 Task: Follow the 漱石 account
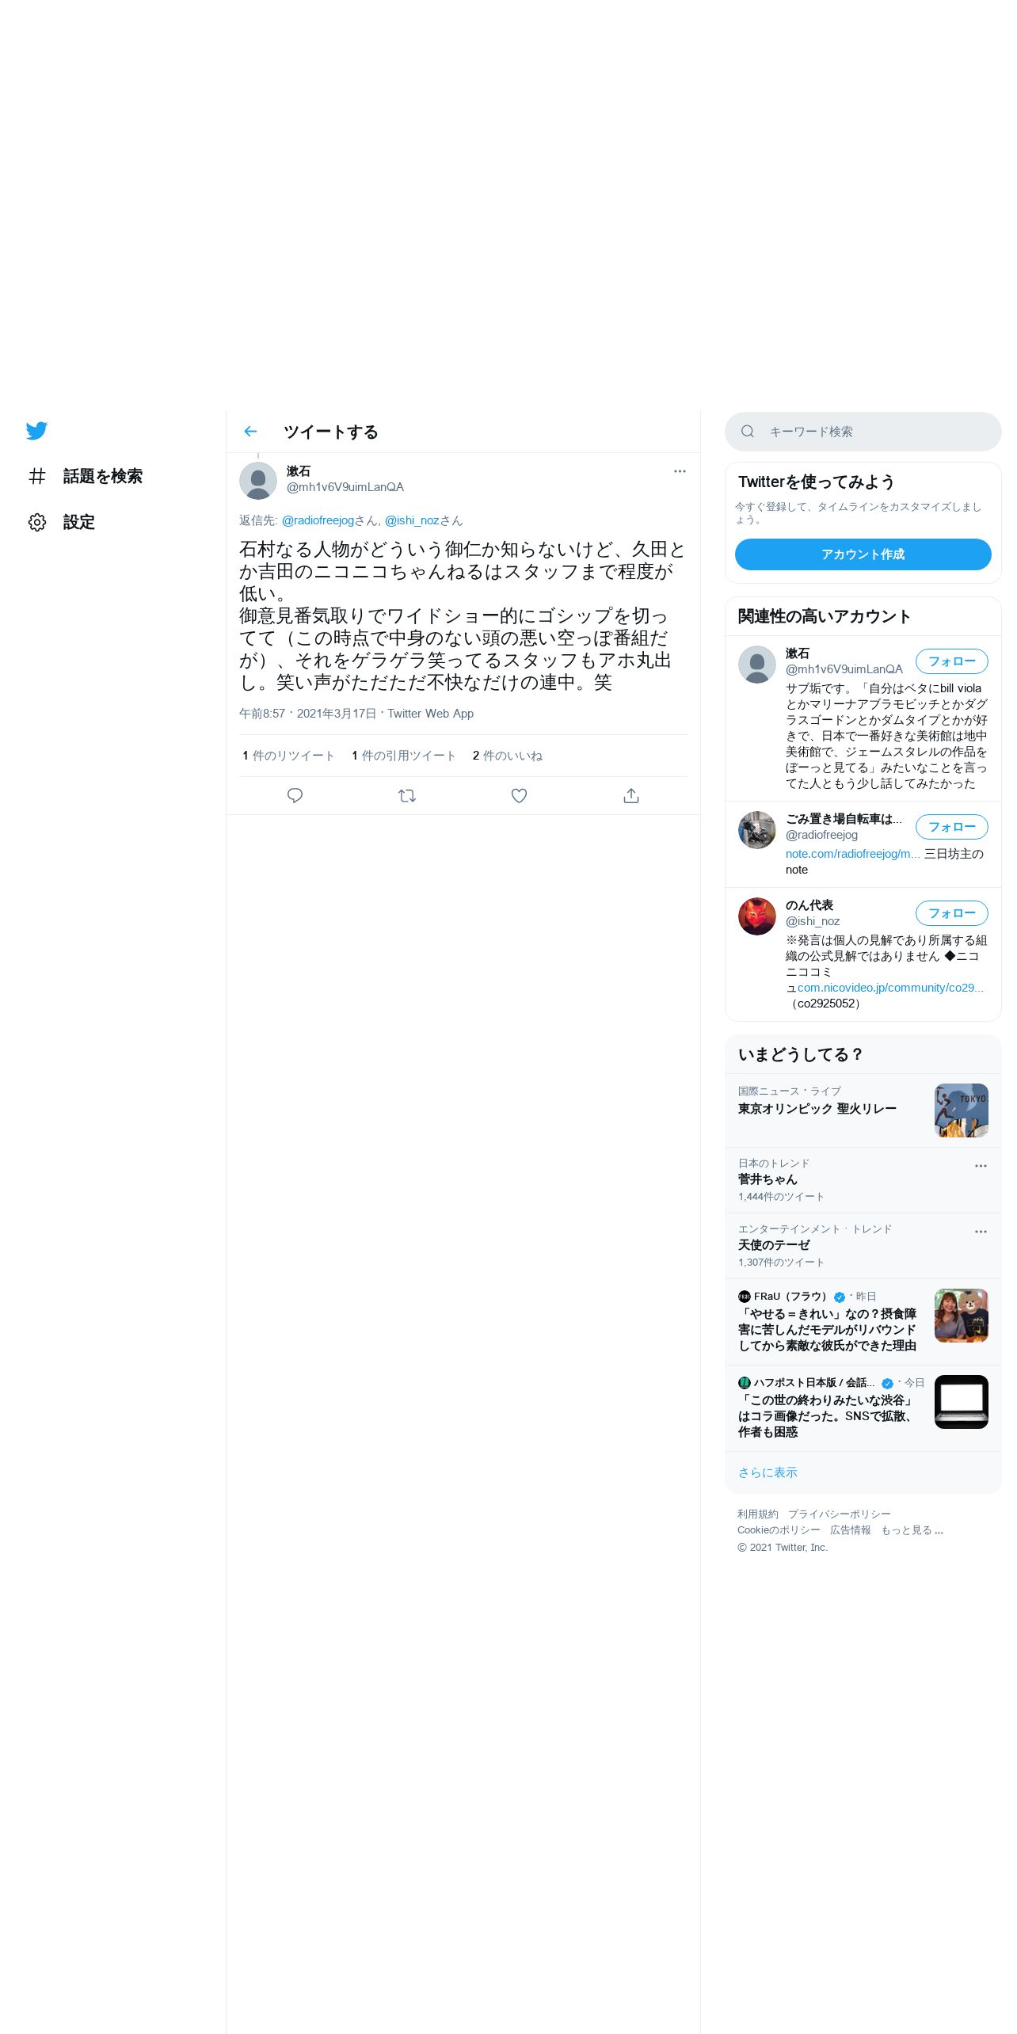tap(952, 661)
